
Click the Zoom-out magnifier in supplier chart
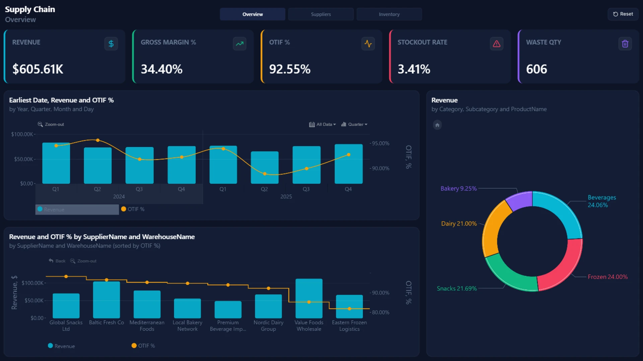coord(73,261)
